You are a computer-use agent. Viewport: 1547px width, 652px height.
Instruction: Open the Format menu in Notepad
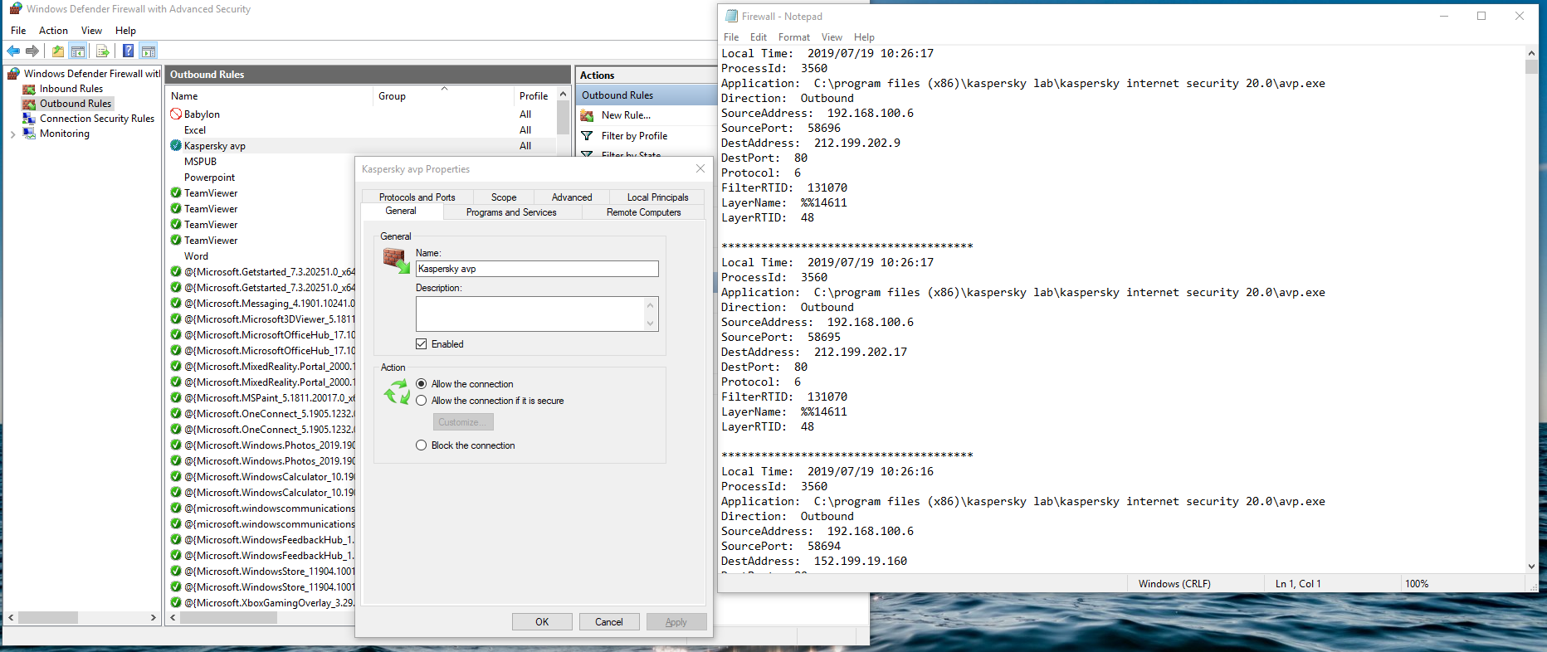tap(793, 37)
